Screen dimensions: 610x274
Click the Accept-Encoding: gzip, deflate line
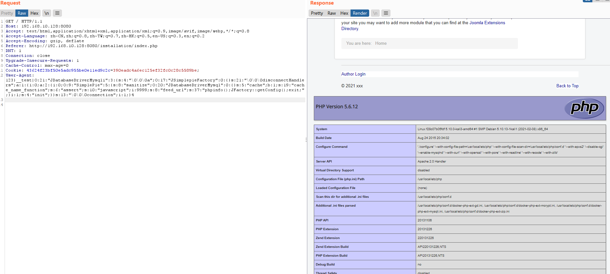click(x=45, y=41)
